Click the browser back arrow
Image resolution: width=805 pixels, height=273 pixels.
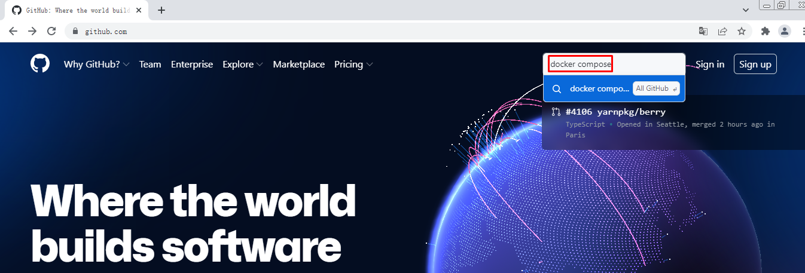coord(13,32)
